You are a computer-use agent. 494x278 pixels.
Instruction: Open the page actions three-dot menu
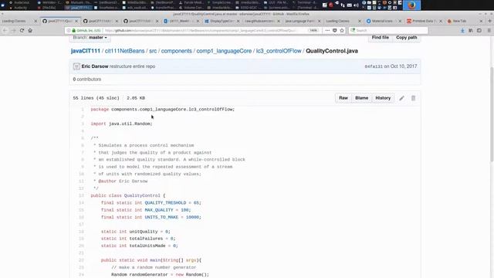327,31
